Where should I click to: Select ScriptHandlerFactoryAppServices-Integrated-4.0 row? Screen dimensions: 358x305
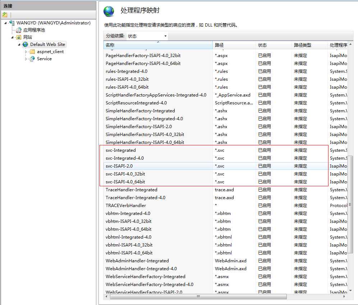pyautogui.click(x=225, y=95)
